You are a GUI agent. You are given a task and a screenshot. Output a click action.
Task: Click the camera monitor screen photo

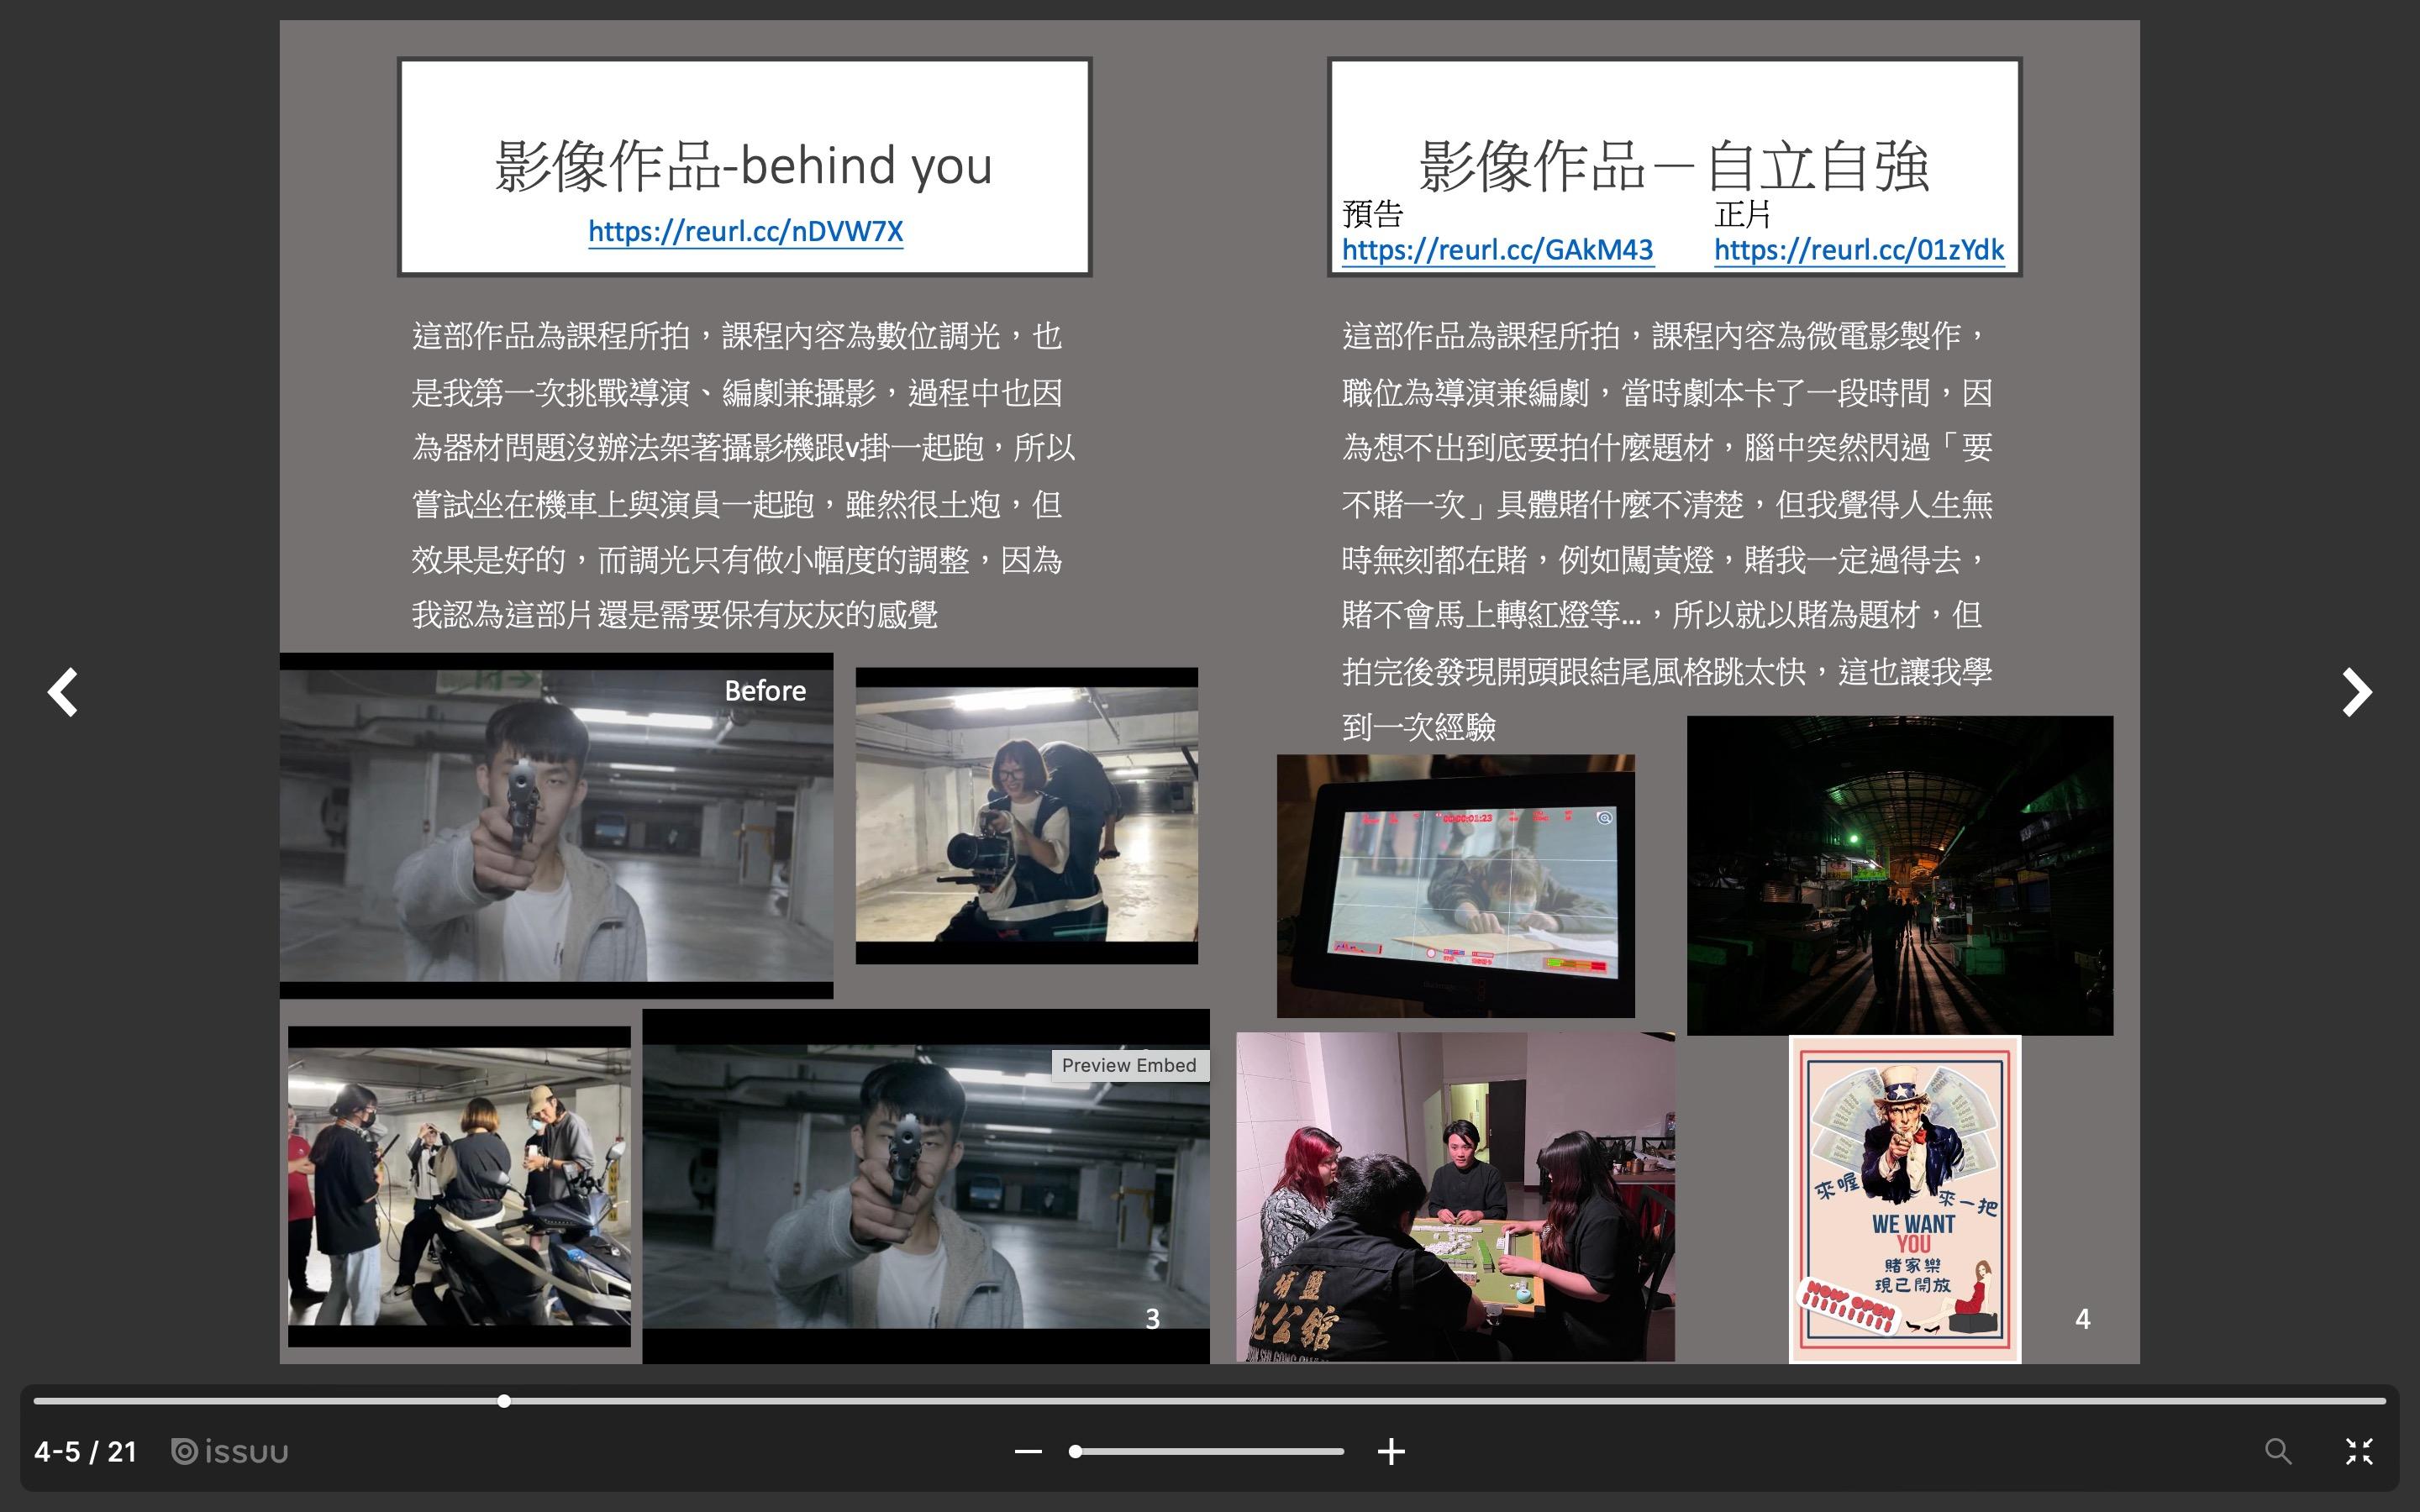[1455, 886]
